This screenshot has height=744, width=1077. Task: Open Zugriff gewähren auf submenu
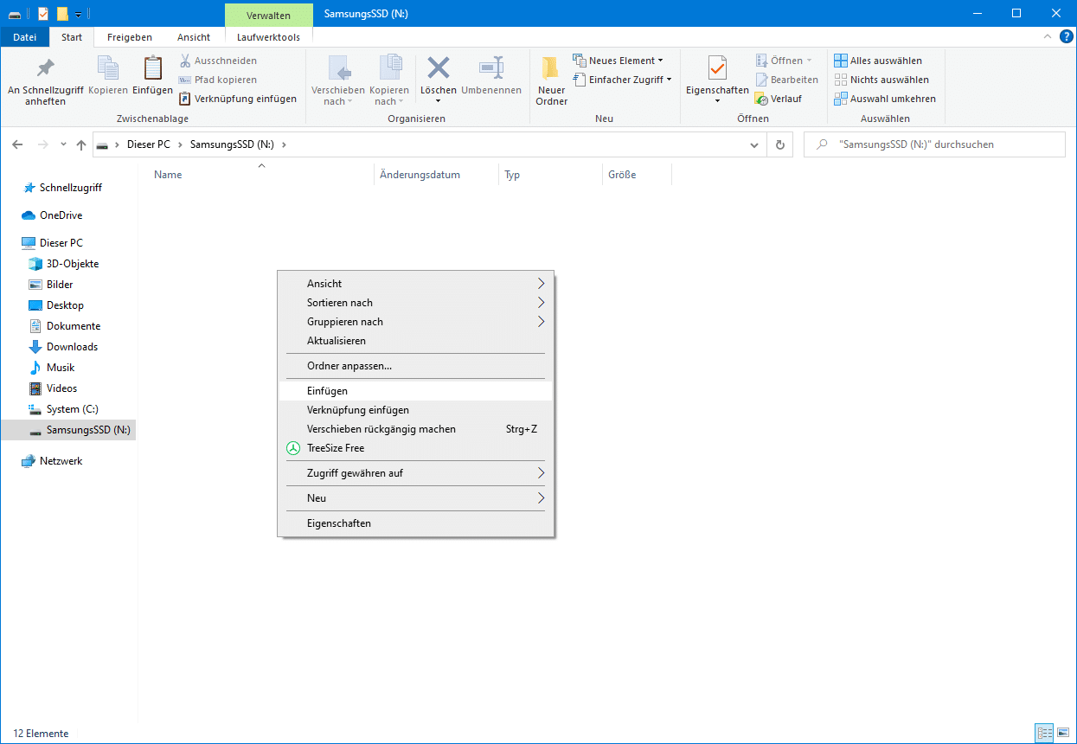tap(415, 473)
